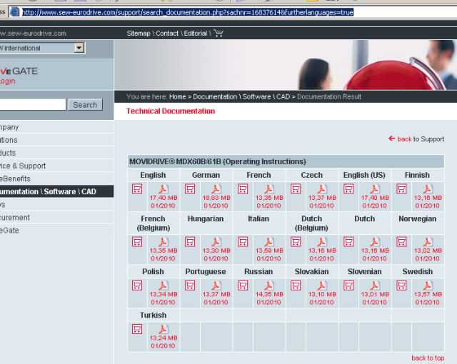The height and width of the screenshot is (364, 457).
Task: Open shopping cart in top navigation
Action: (x=219, y=34)
